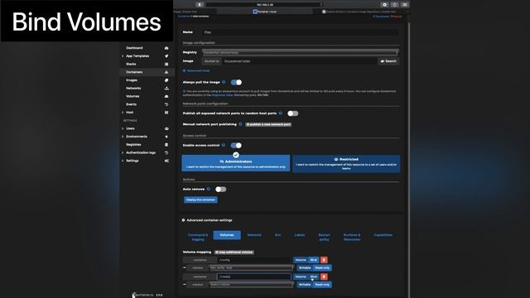Select the Restricted access option
Viewport: 530px width, 298px height.
pyautogui.click(x=346, y=164)
